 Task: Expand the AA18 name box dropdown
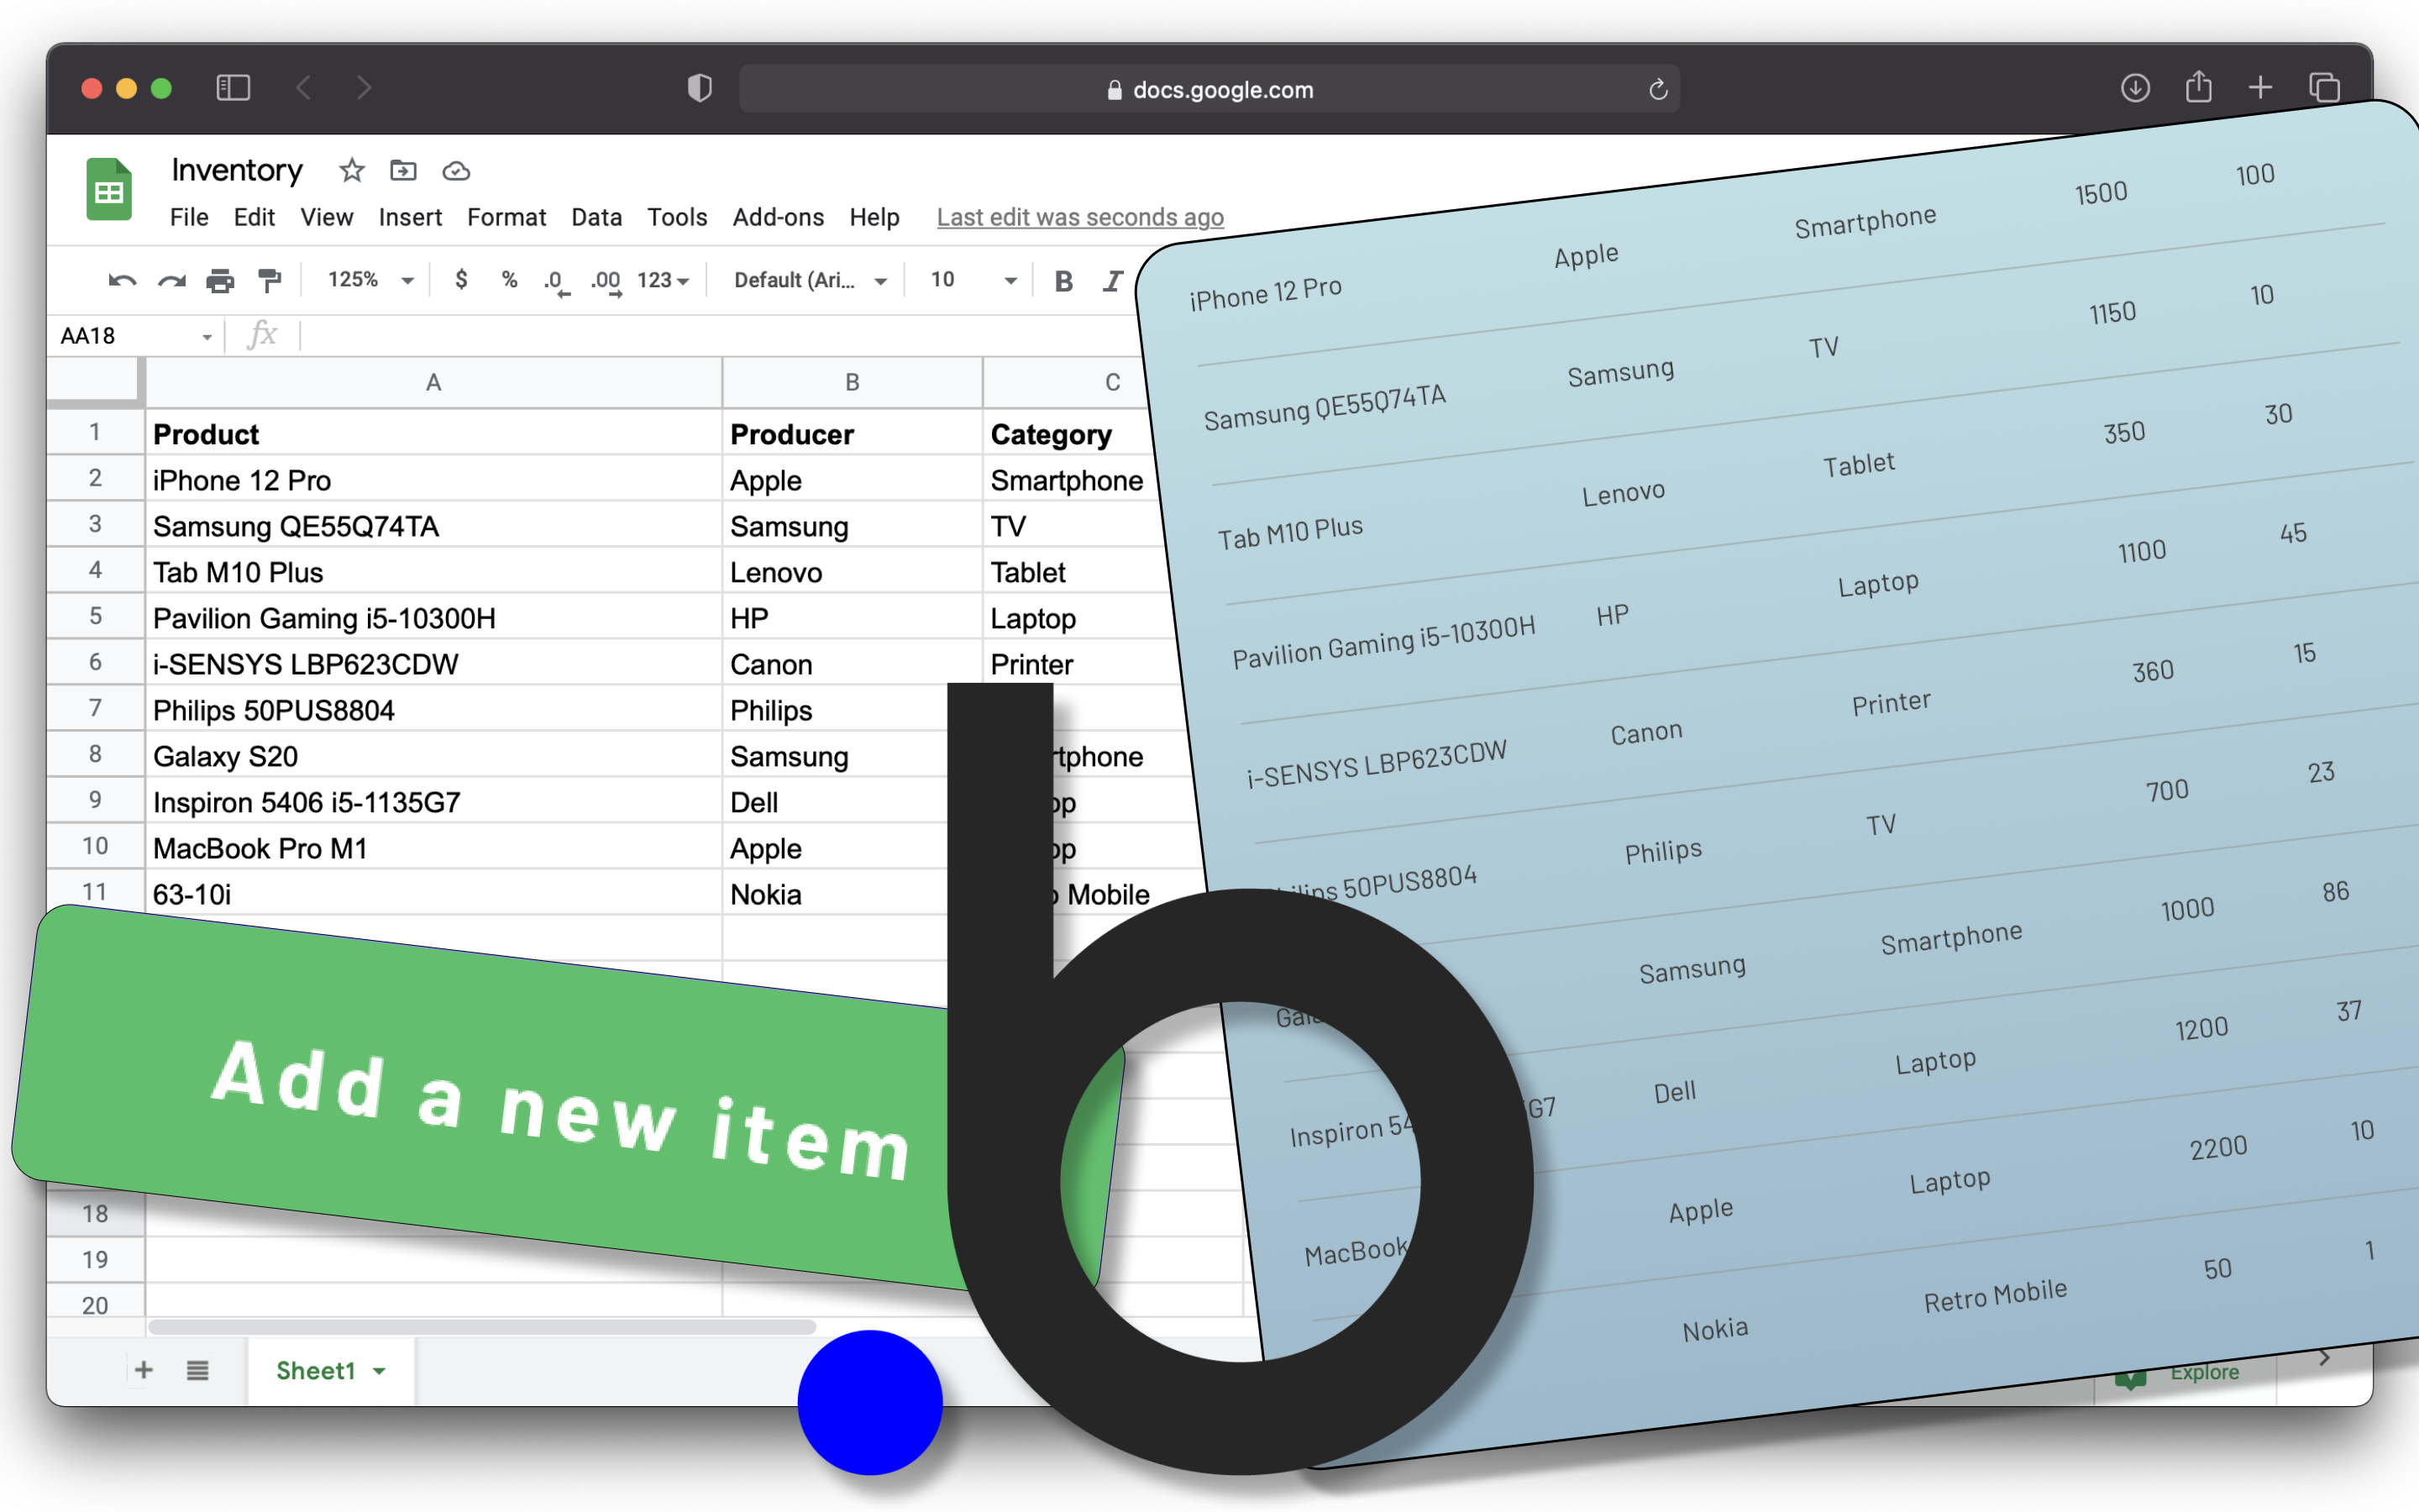(207, 336)
